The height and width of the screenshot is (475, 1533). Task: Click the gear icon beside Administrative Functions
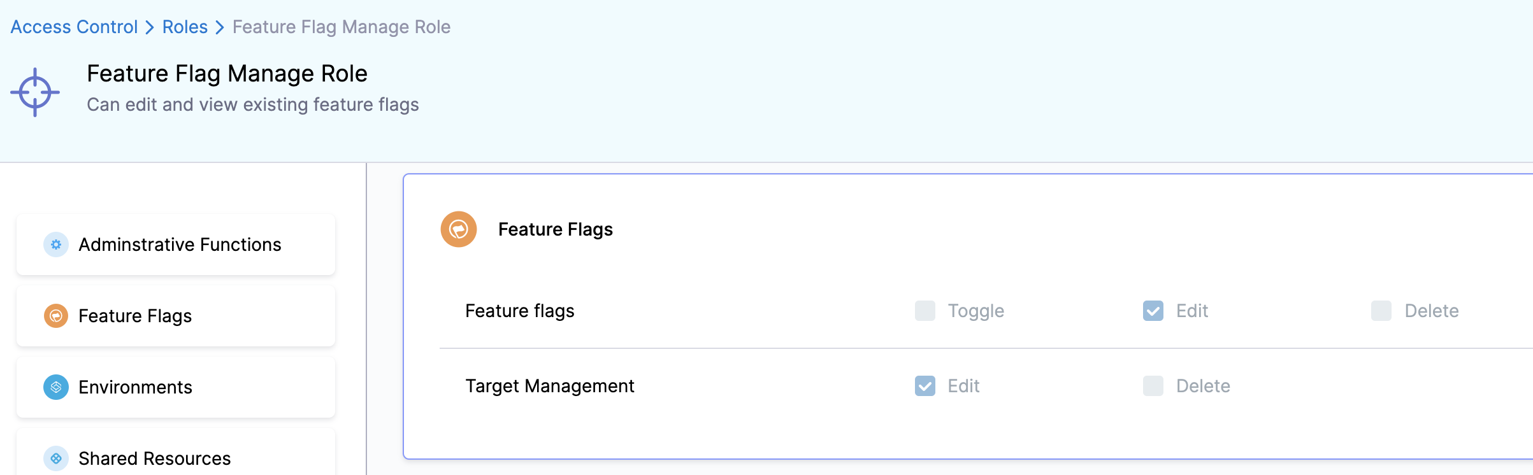(x=55, y=244)
